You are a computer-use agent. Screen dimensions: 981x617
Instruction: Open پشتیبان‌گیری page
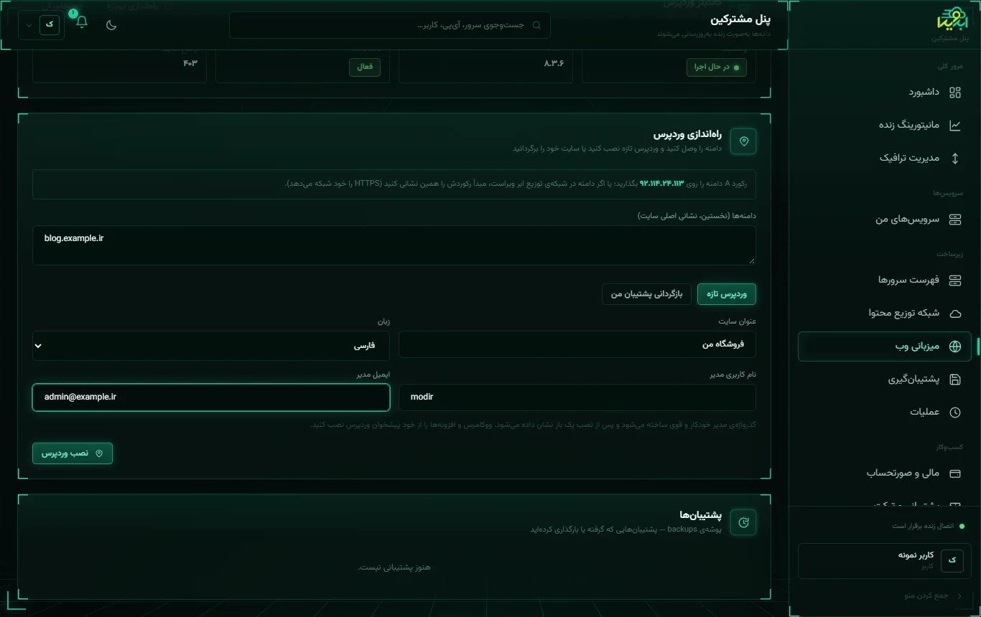(x=885, y=380)
